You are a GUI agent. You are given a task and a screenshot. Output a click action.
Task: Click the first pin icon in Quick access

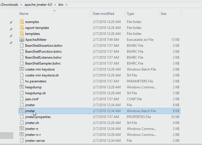(x=11, y=22)
